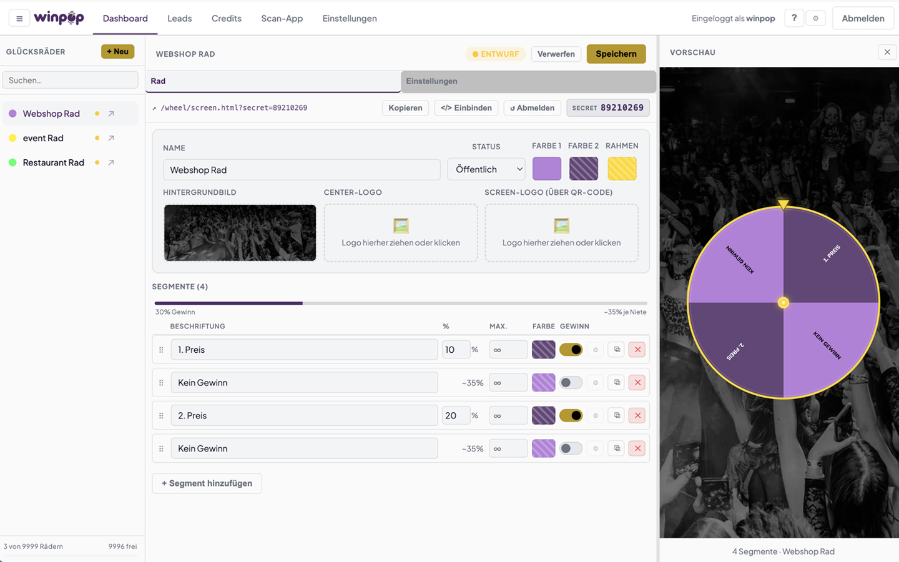899x562 pixels.
Task: Click the Hintergrundbild crowd thumbnail
Action: click(240, 233)
